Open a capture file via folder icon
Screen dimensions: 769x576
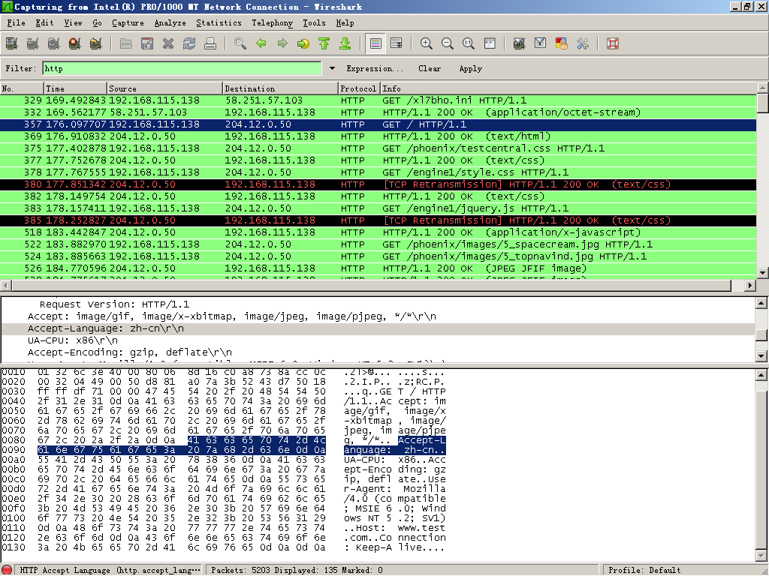126,43
